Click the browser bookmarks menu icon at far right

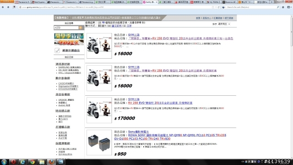coord(289,7)
